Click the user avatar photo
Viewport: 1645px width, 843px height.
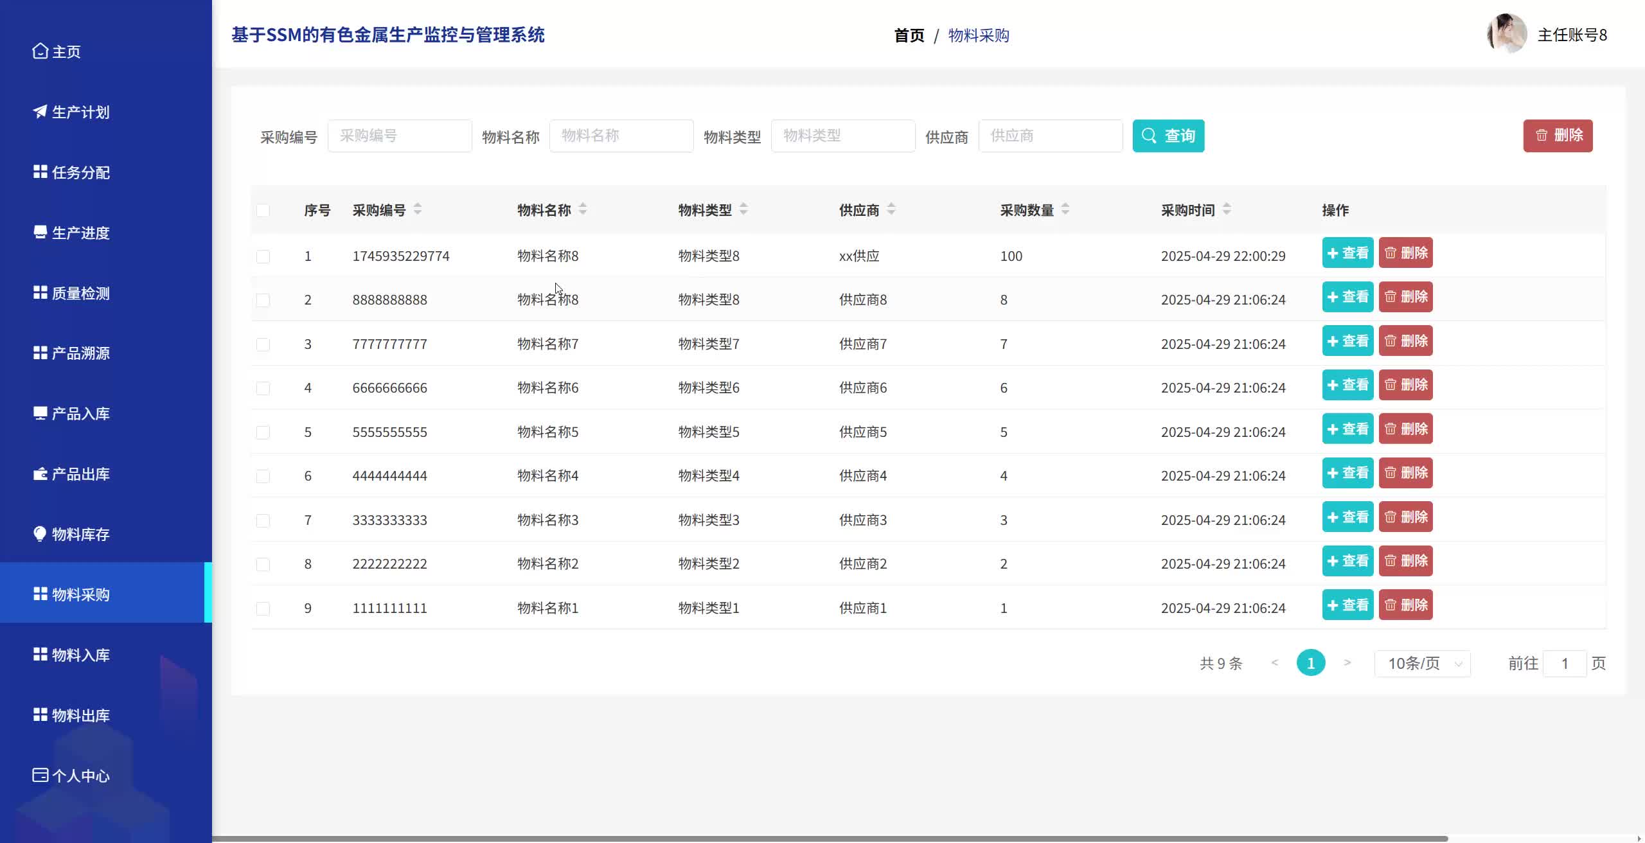[x=1506, y=35]
